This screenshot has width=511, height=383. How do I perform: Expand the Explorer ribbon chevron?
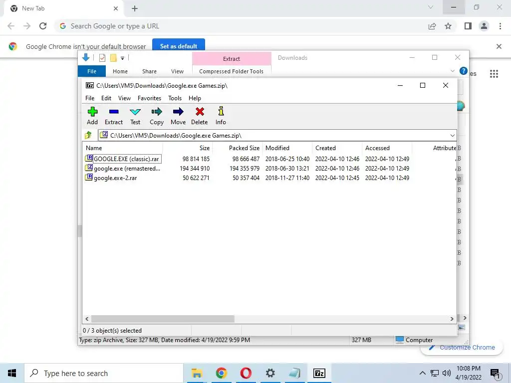click(452, 71)
